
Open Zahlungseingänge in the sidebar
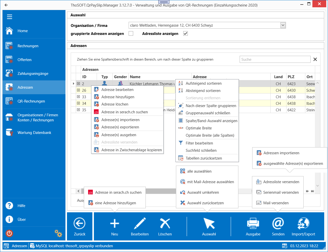click(x=34, y=74)
